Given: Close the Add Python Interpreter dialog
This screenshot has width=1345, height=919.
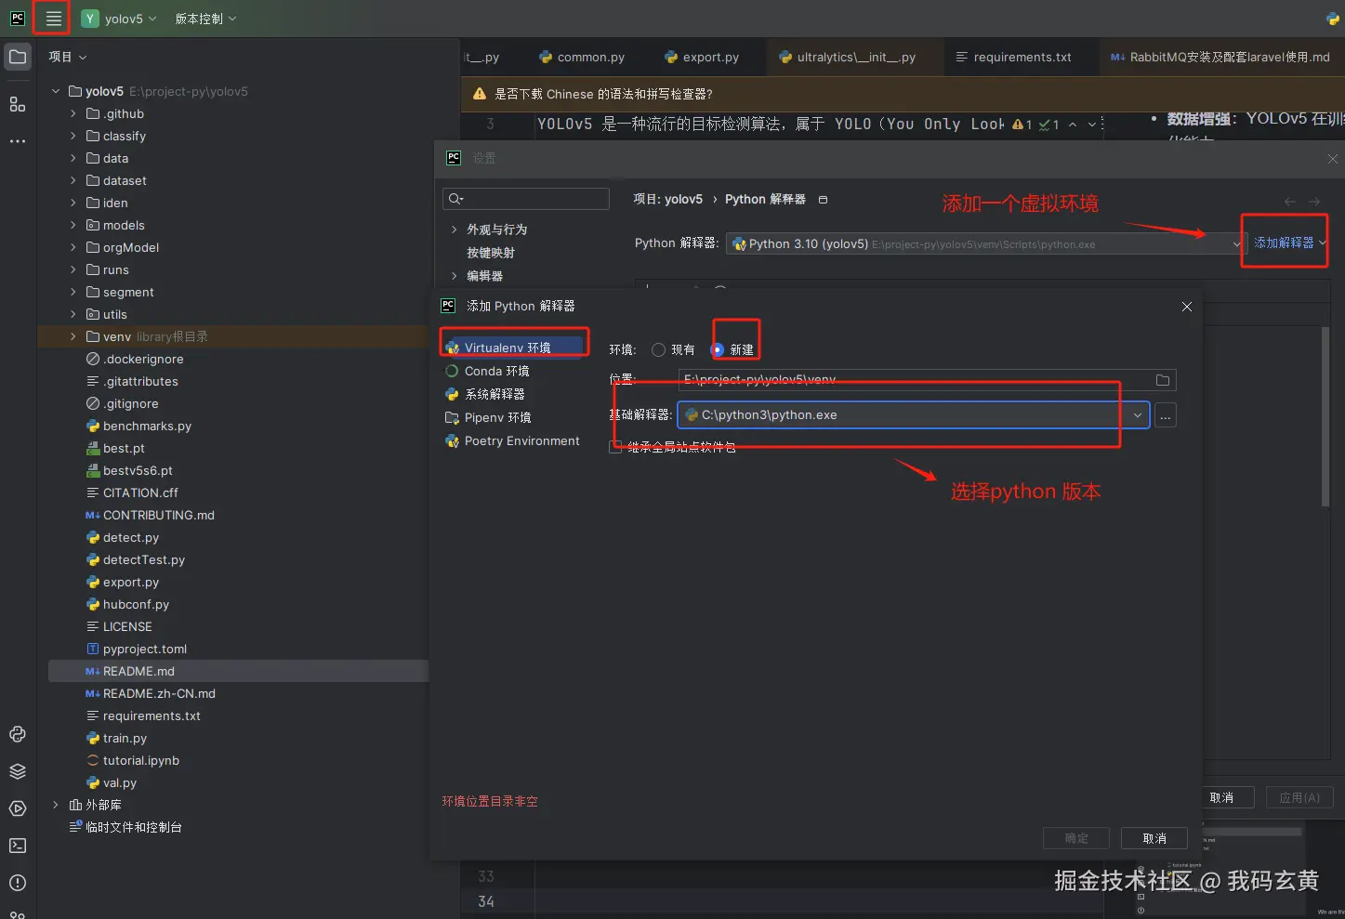Looking at the screenshot, I should (x=1187, y=307).
